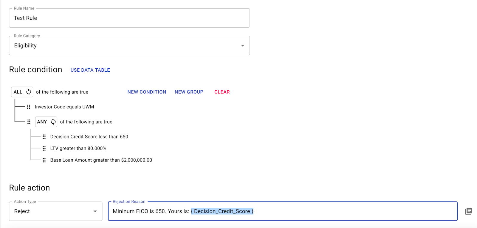Toggle the ALL operator button

click(x=22, y=92)
